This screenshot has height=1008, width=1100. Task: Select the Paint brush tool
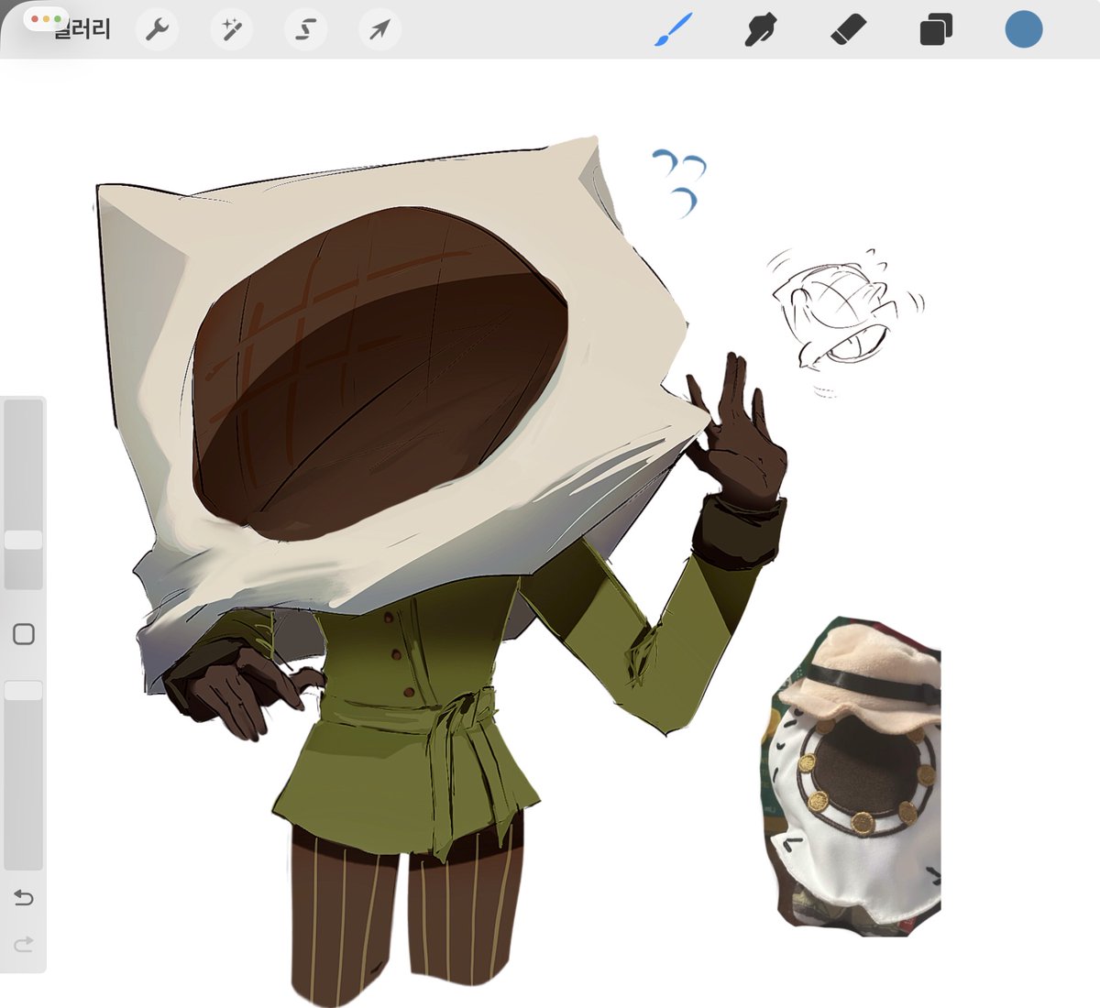[x=674, y=30]
